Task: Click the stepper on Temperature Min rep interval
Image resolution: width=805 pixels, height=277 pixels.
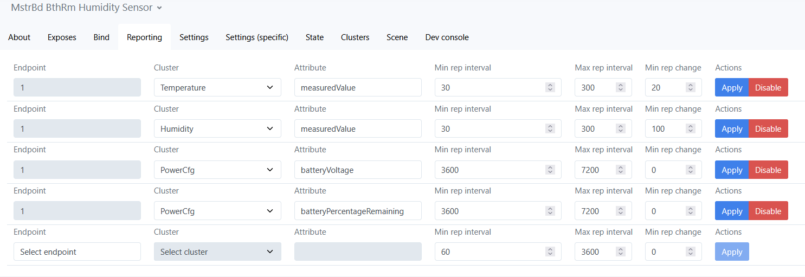Action: 550,87
